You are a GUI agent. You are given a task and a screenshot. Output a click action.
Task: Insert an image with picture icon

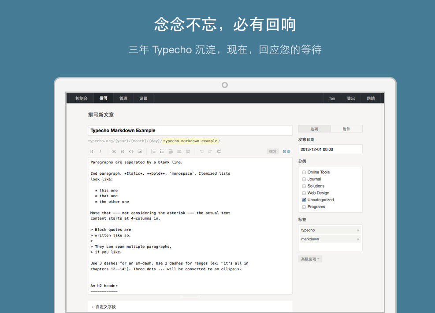pyautogui.click(x=140, y=151)
